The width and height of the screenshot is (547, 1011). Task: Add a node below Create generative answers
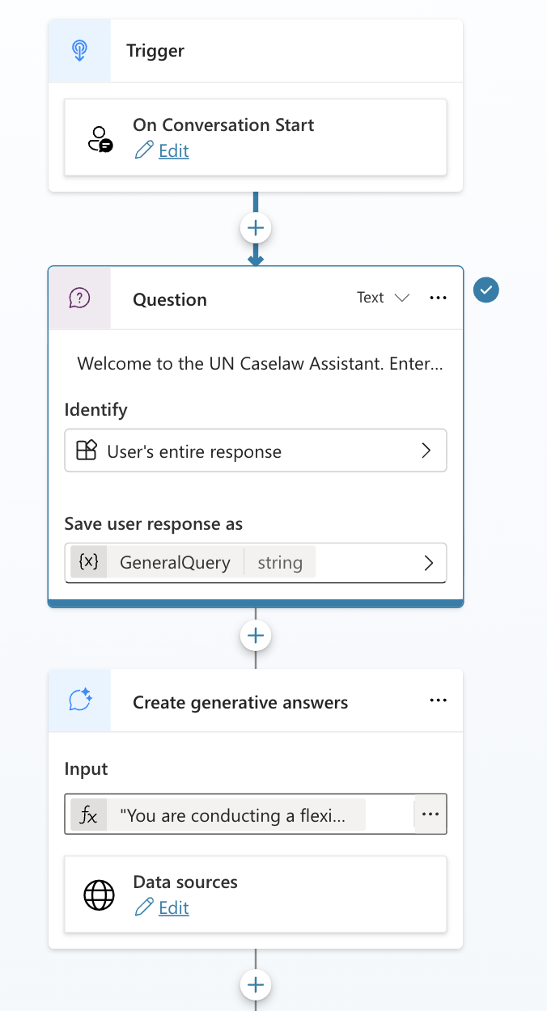(x=256, y=985)
